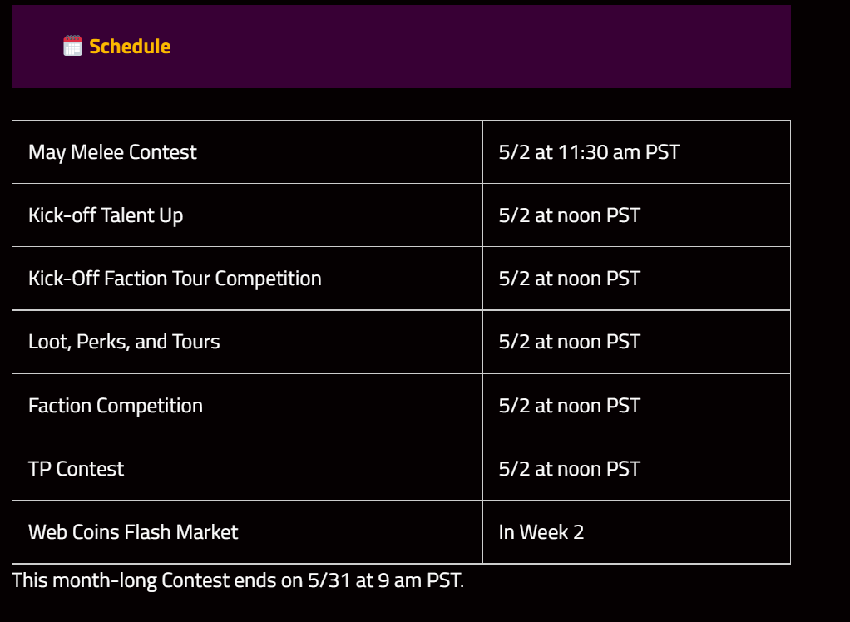Click the In Week 2 cell
The image size is (850, 622).
point(636,532)
